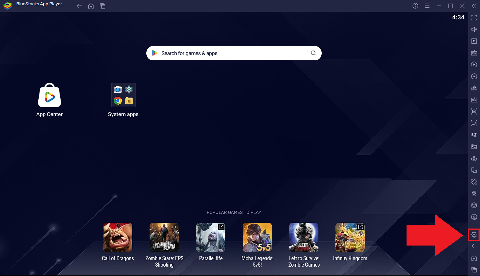
Task: Open the game controls tool
Action: click(x=474, y=41)
